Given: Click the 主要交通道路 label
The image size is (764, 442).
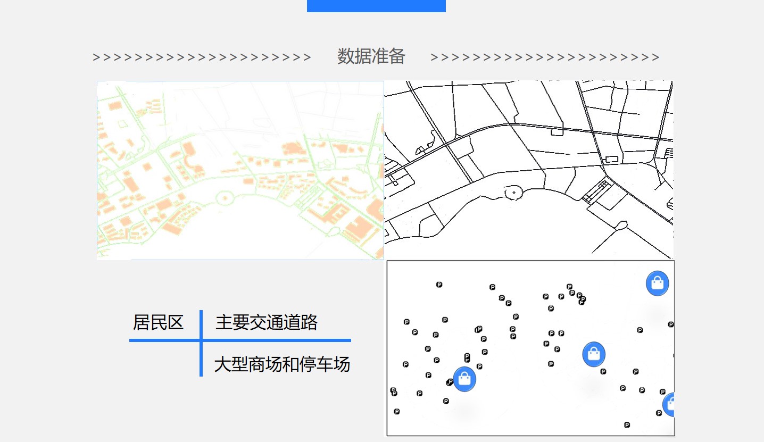Looking at the screenshot, I should [267, 322].
